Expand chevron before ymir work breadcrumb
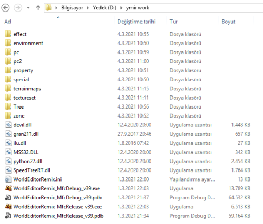263x224 pixels. coord(122,8)
